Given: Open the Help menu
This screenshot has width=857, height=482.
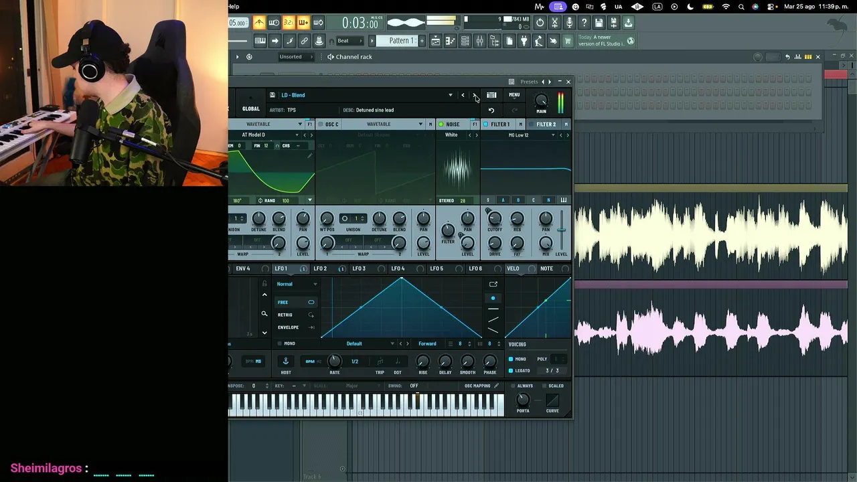Looking at the screenshot, I should [234, 7].
